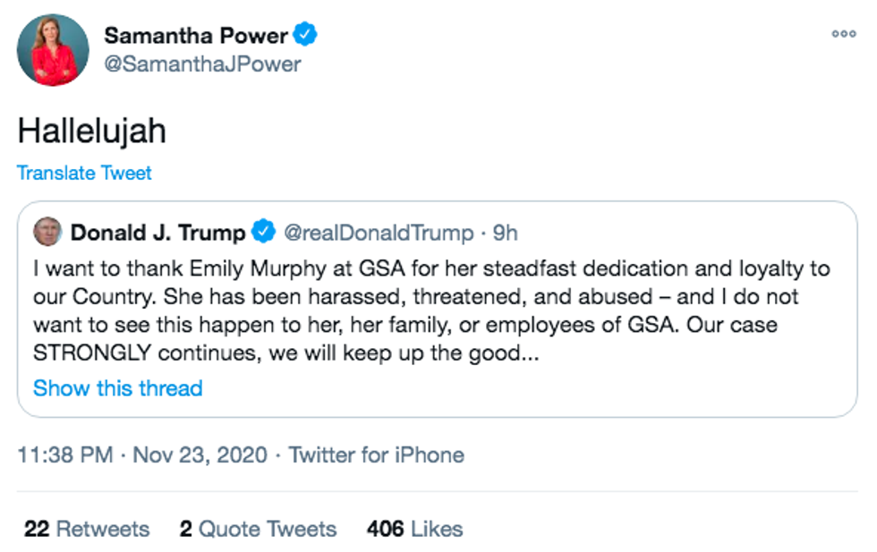Screen dimensions: 877x552
Task: Open the 11:38 PM · Nov 23, 2020 timestamp
Action: (142, 454)
